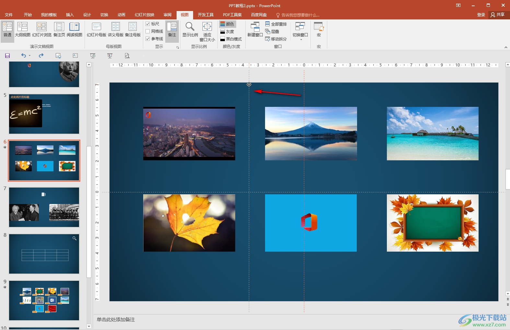Image resolution: width=510 pixels, height=330 pixels.
Task: Open the Transitions (切换) tab
Action: click(104, 15)
